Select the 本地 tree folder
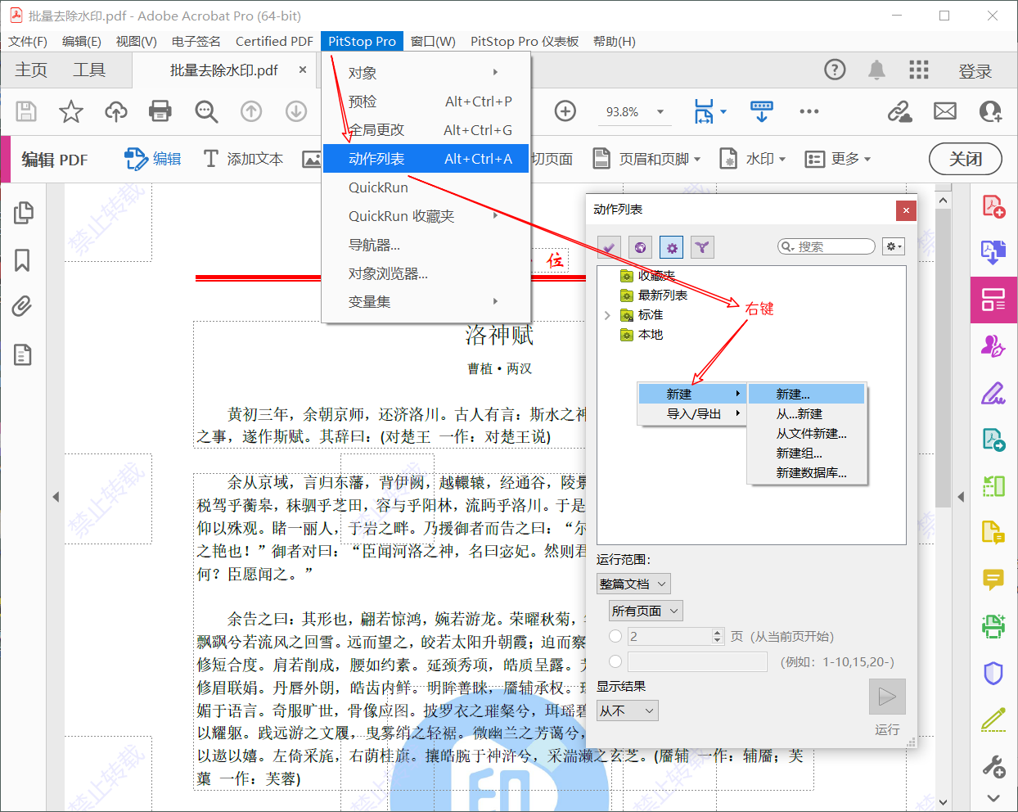1018x812 pixels. [642, 335]
